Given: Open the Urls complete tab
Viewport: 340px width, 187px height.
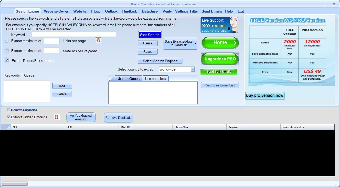Looking at the screenshot, I should 155,78.
